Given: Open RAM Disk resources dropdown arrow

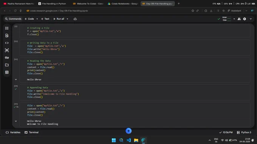Looking at the screenshot, I should tap(234, 19).
